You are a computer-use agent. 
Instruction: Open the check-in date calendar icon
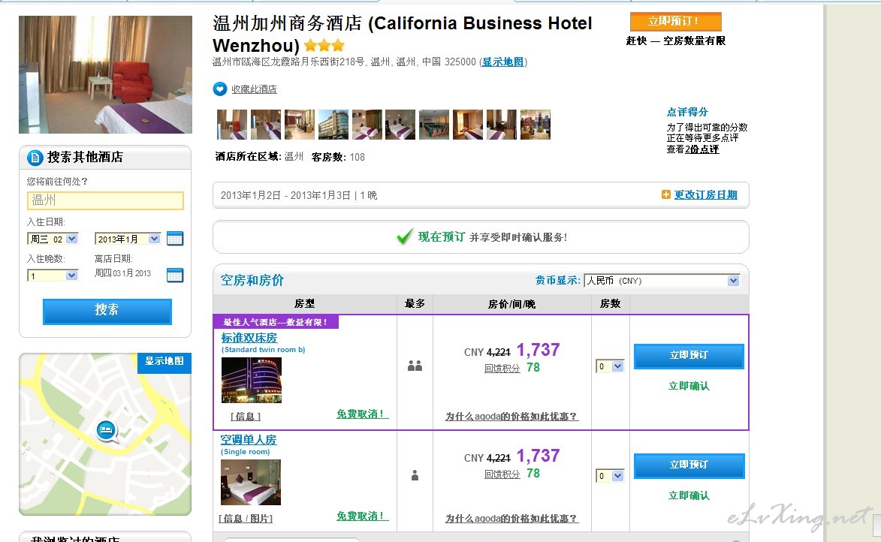[175, 239]
